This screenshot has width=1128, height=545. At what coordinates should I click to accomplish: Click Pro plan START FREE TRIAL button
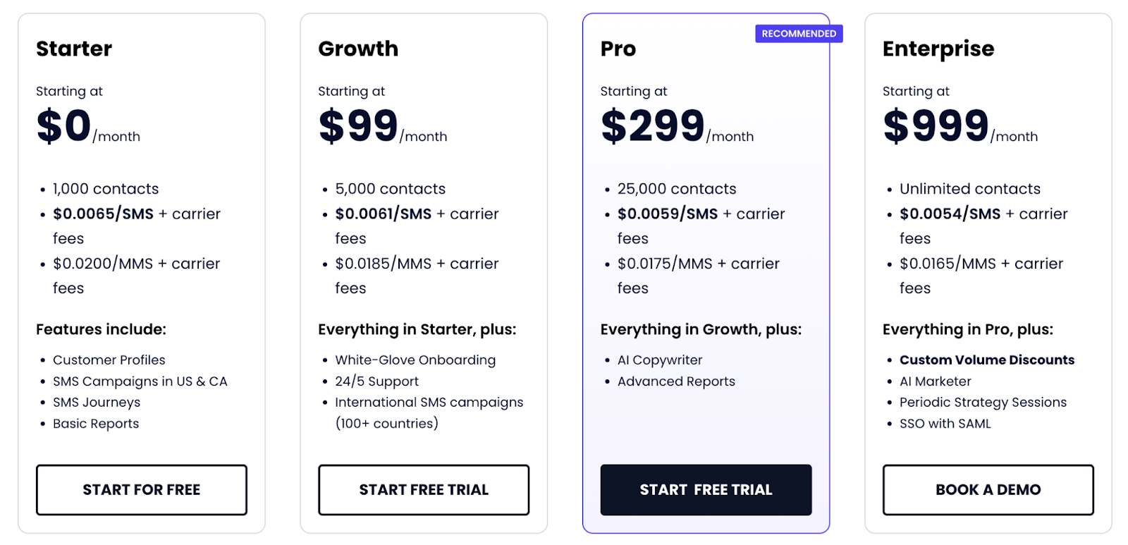coord(706,489)
